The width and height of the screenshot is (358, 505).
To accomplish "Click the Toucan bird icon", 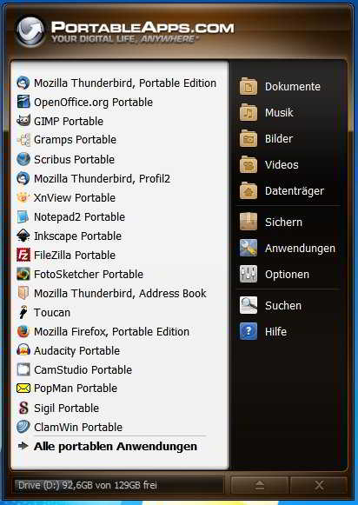I will click(23, 312).
